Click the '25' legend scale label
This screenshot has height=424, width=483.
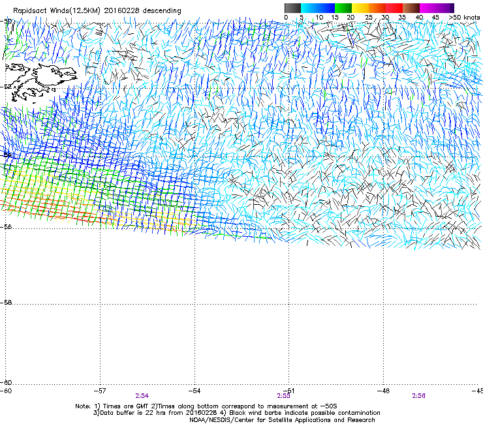[368, 18]
